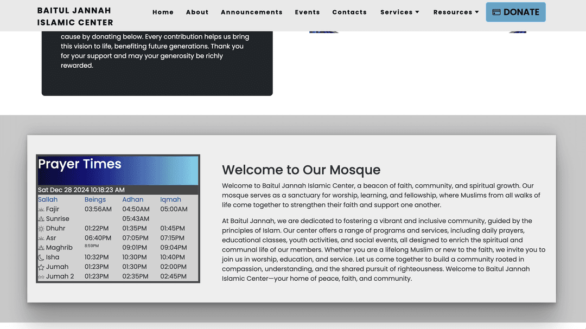The width and height of the screenshot is (586, 329).
Task: Navigate to Announcements
Action: pos(252,12)
